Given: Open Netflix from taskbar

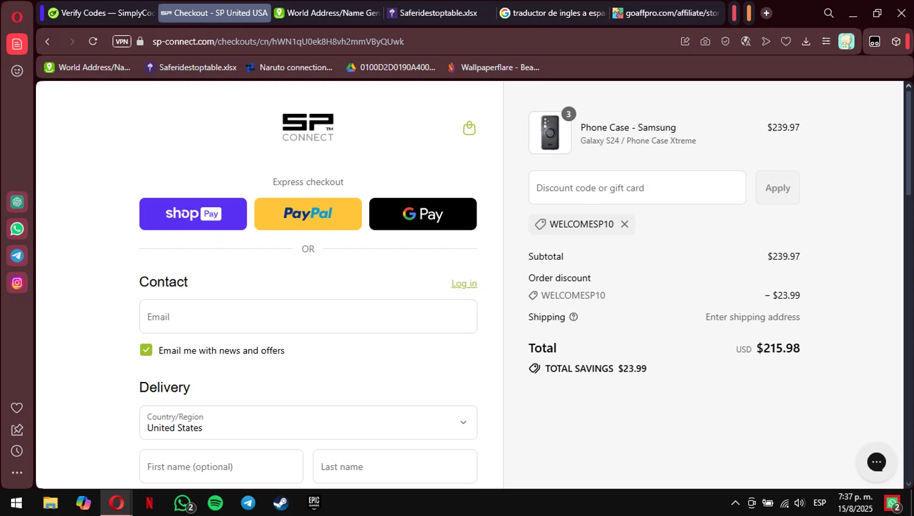Looking at the screenshot, I should [149, 503].
